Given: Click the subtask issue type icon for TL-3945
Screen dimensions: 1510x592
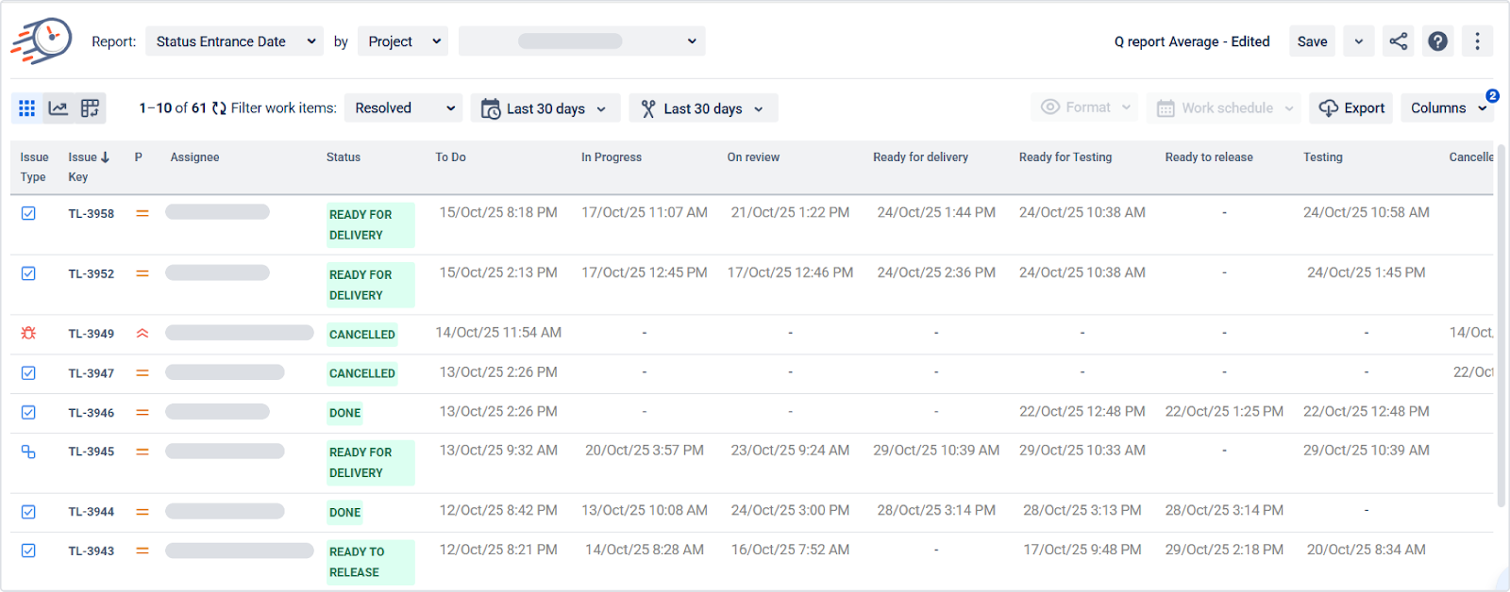Looking at the screenshot, I should click(28, 452).
